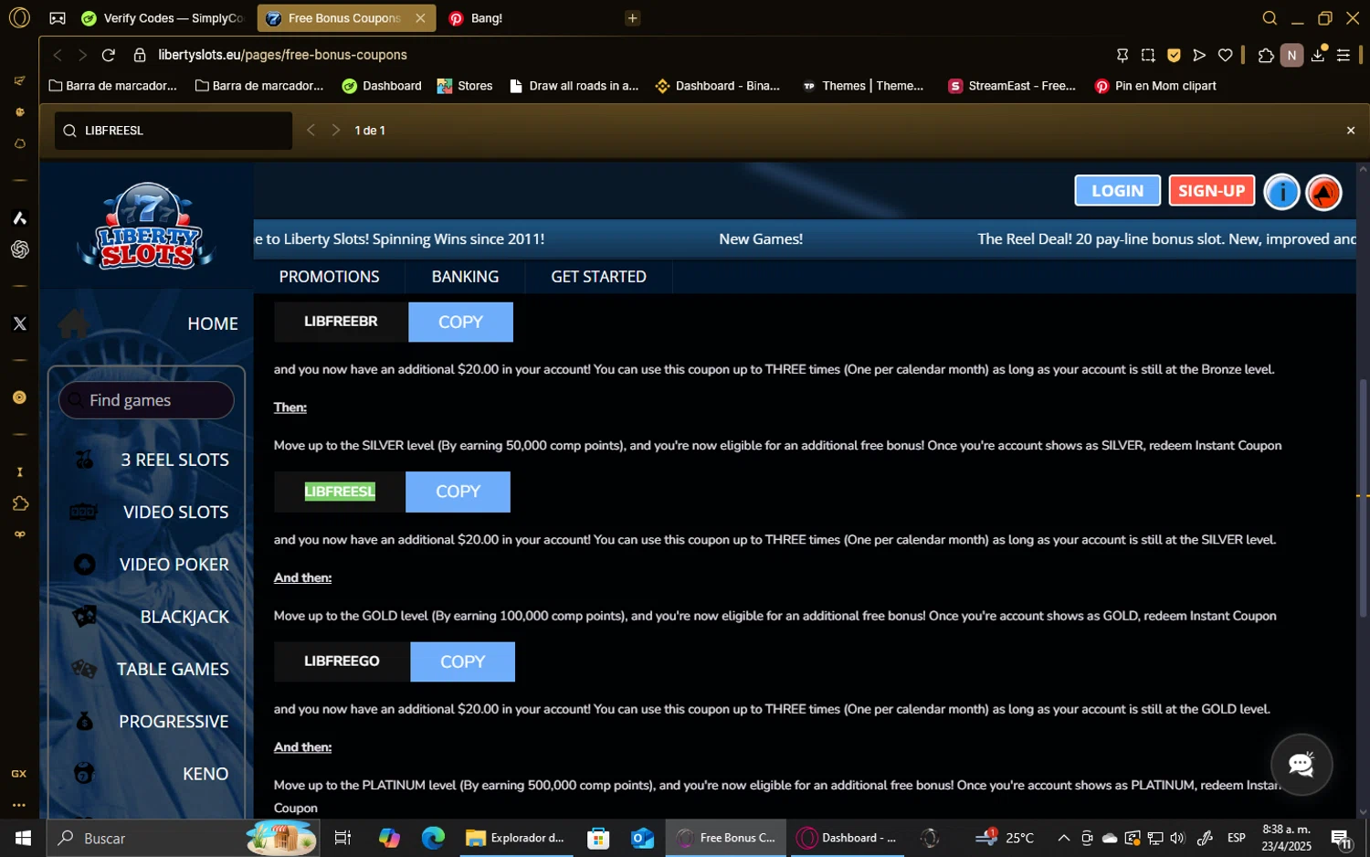Open the ad blocker shield icon
This screenshot has width=1370, height=857.
[x=1174, y=55]
